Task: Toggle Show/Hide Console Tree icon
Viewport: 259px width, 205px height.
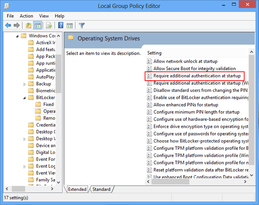Action: (x=37, y=26)
